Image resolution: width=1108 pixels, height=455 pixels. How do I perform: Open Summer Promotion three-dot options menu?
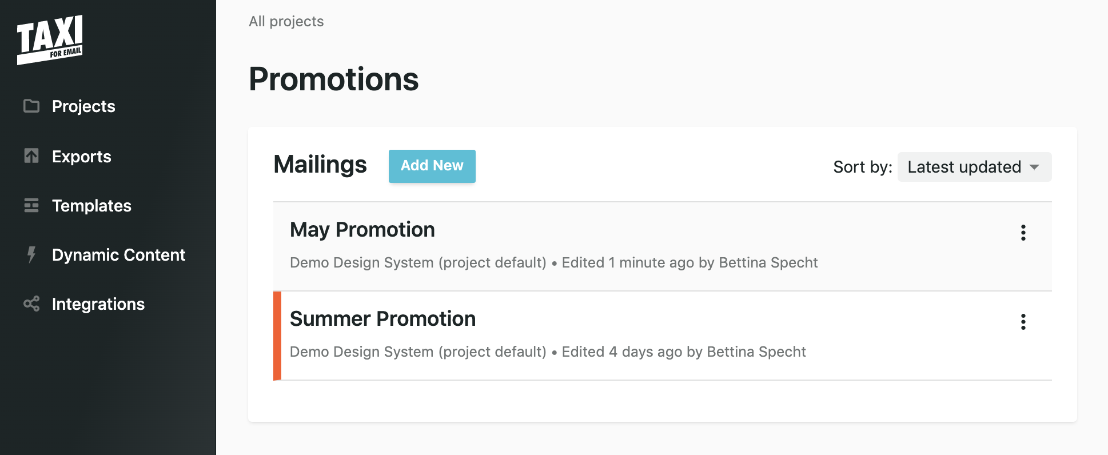tap(1023, 322)
